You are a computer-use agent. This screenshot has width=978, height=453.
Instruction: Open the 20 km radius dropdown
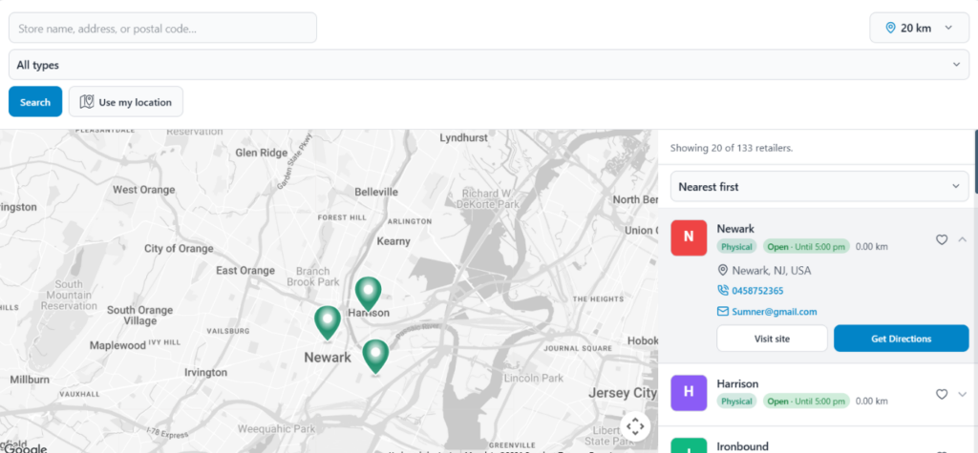[x=920, y=28]
